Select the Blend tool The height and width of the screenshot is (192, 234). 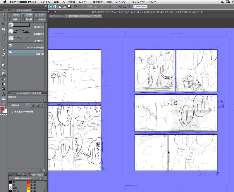click(x=4, y=84)
